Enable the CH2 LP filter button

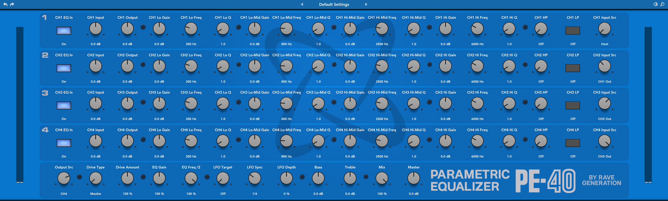pos(573,68)
